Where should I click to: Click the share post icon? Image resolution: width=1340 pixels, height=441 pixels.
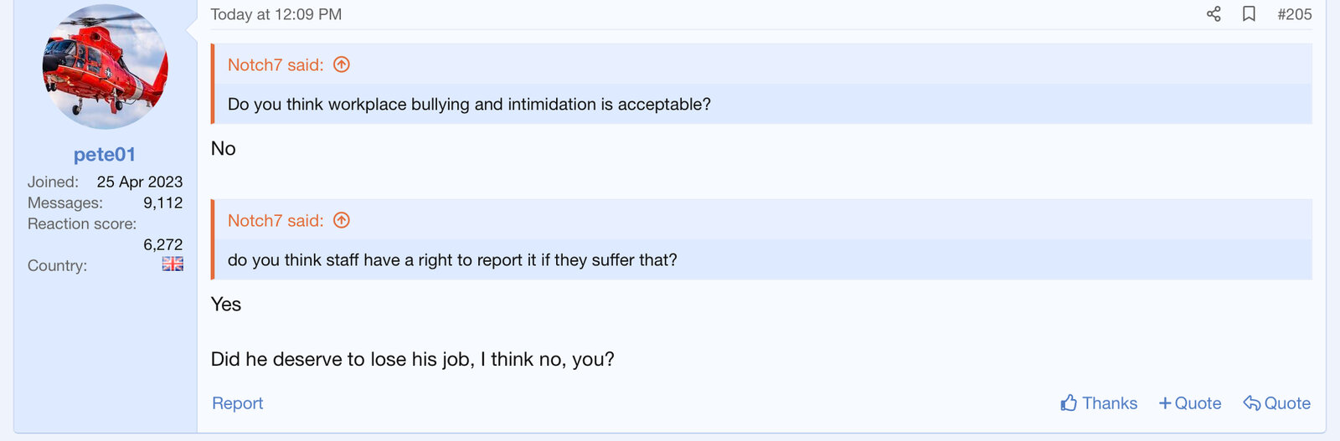[x=1214, y=14]
